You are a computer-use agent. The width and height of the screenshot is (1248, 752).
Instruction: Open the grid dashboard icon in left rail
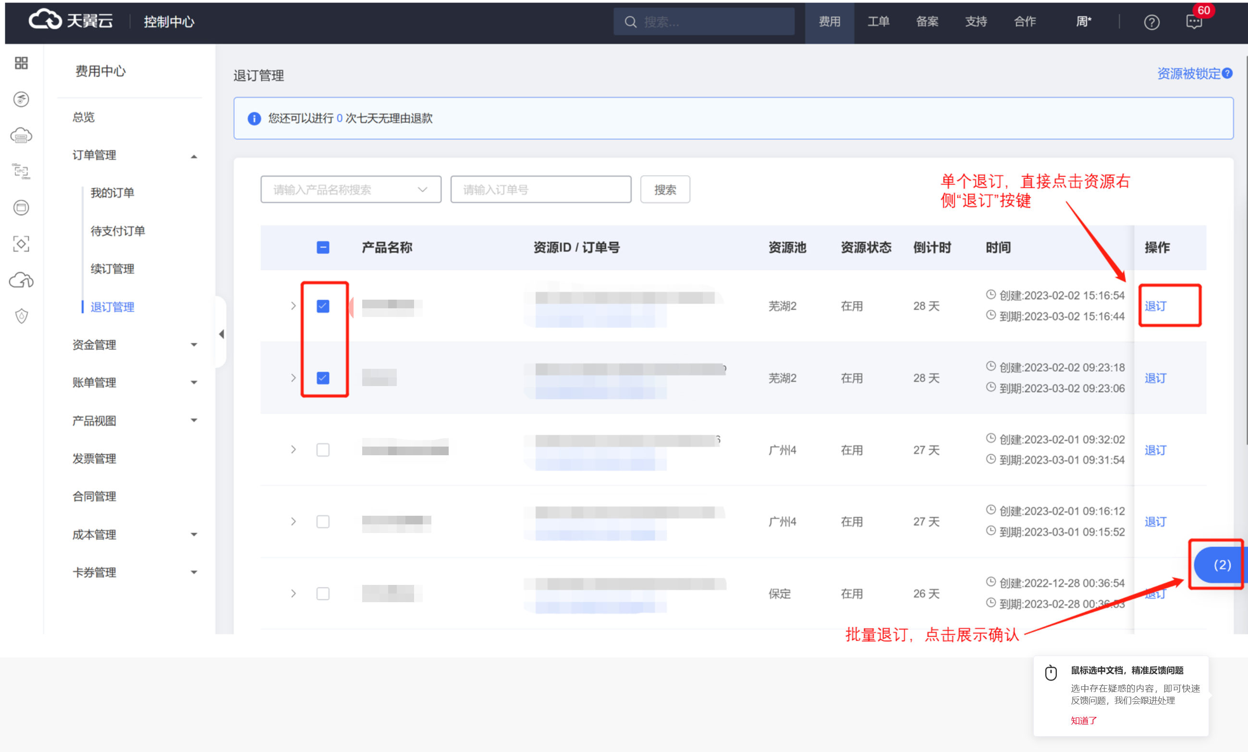click(x=21, y=63)
